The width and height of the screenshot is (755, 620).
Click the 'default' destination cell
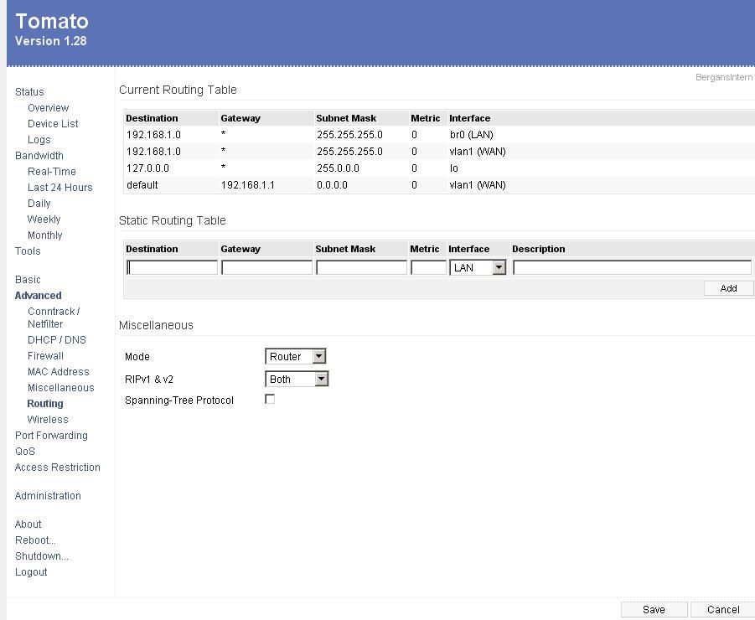point(142,185)
